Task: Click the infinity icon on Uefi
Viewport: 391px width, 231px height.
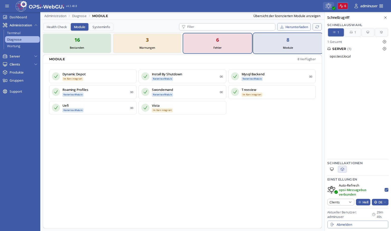Action: (x=132, y=108)
